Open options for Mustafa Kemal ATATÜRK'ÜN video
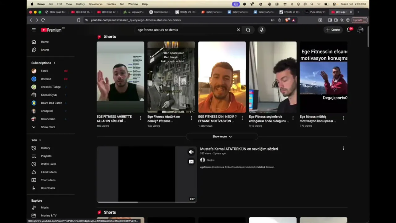 click(343, 148)
